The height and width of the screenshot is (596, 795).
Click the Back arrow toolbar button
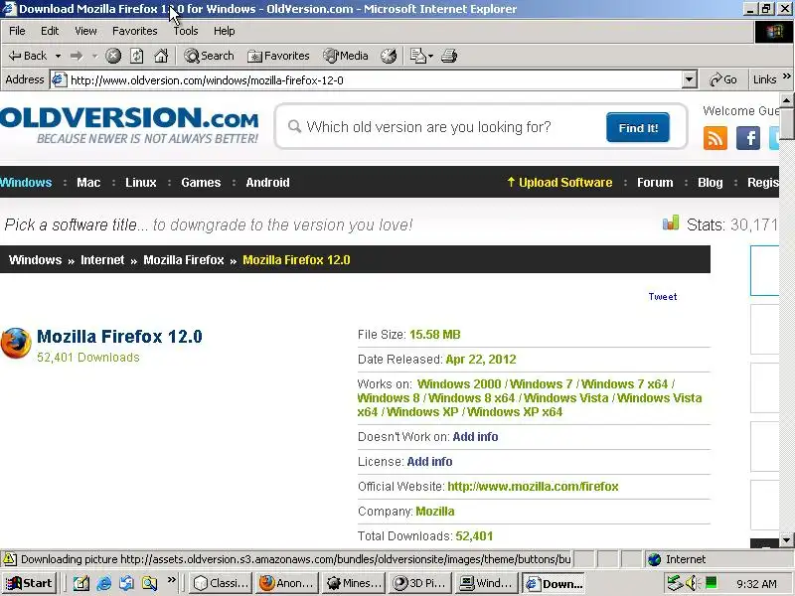pyautogui.click(x=28, y=56)
